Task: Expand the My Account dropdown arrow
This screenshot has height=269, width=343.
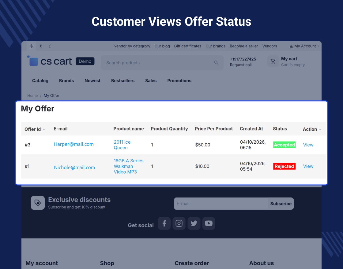Action: (x=319, y=46)
